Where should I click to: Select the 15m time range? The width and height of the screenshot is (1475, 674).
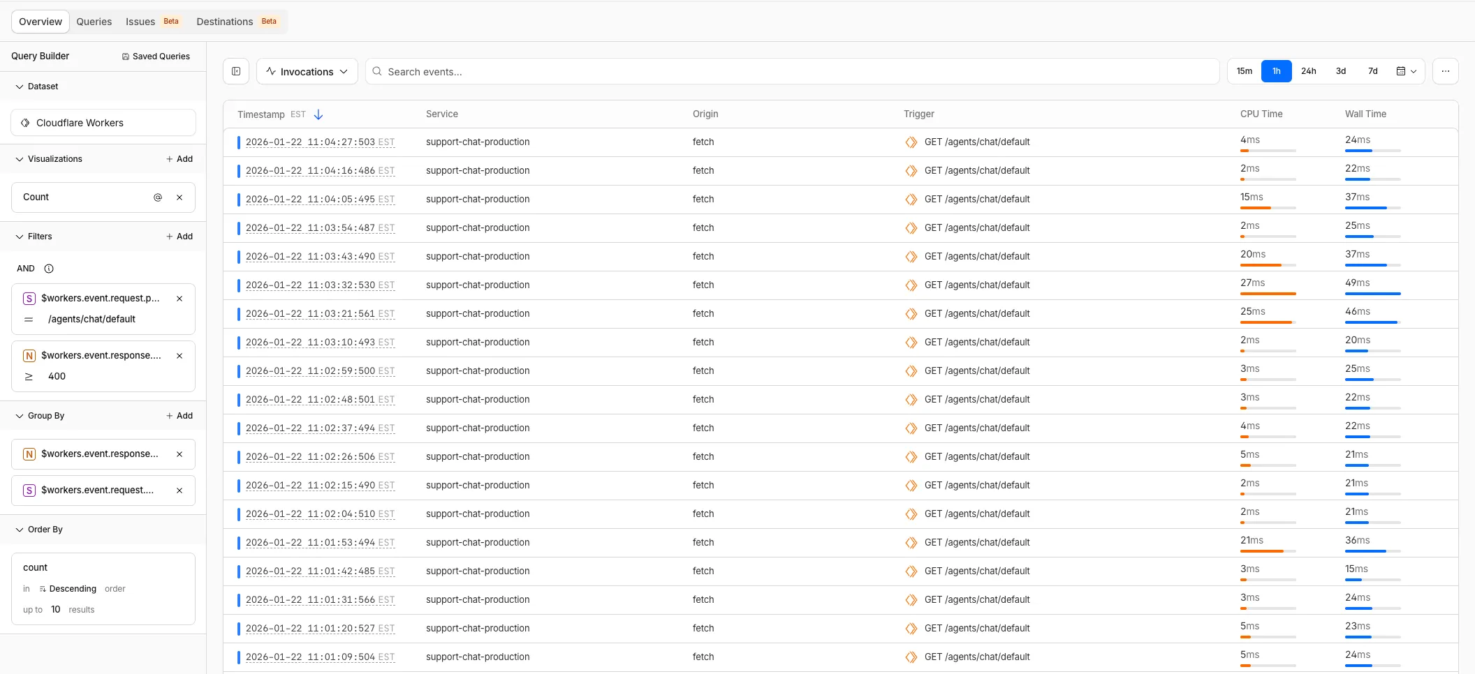coord(1244,71)
